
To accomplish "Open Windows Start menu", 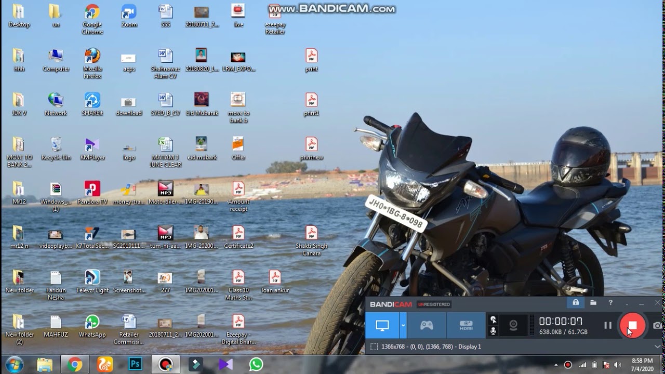I will pos(15,365).
